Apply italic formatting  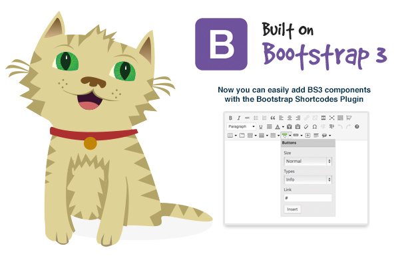(239, 118)
